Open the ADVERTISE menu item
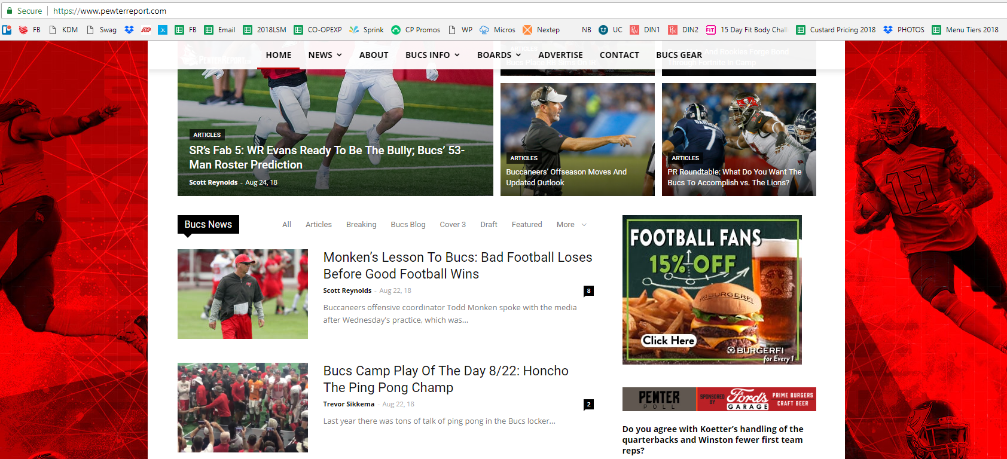Viewport: 1007px width, 459px height. click(560, 55)
